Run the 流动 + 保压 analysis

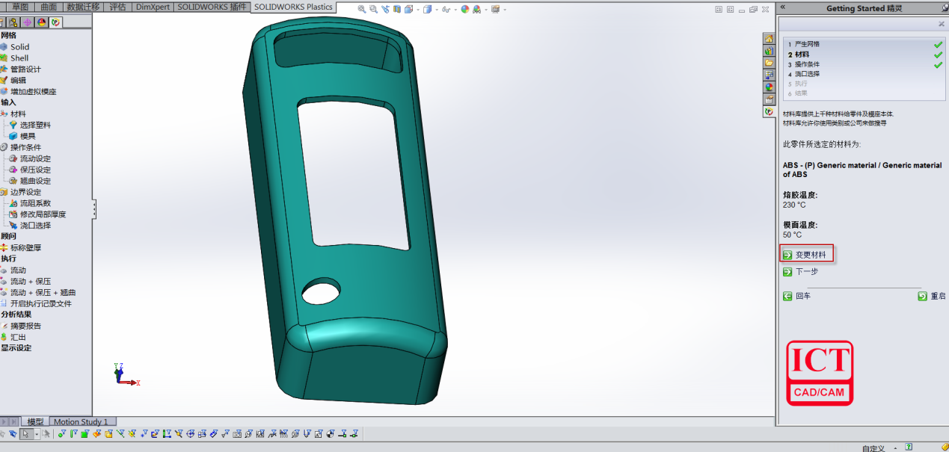(x=30, y=281)
